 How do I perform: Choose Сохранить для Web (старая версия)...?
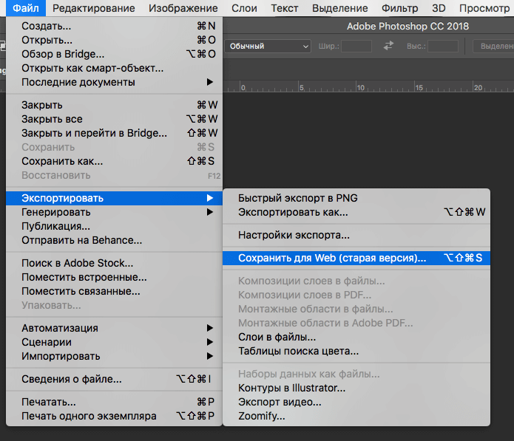pos(356,258)
